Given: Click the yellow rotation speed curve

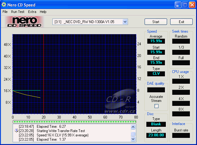Looking at the screenshot, I should tap(27, 95).
